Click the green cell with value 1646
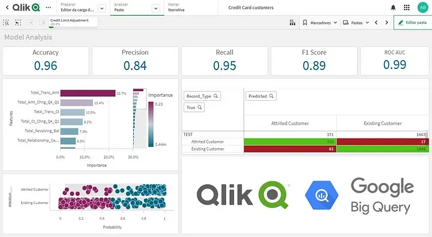The height and width of the screenshot is (237, 432). (x=382, y=149)
